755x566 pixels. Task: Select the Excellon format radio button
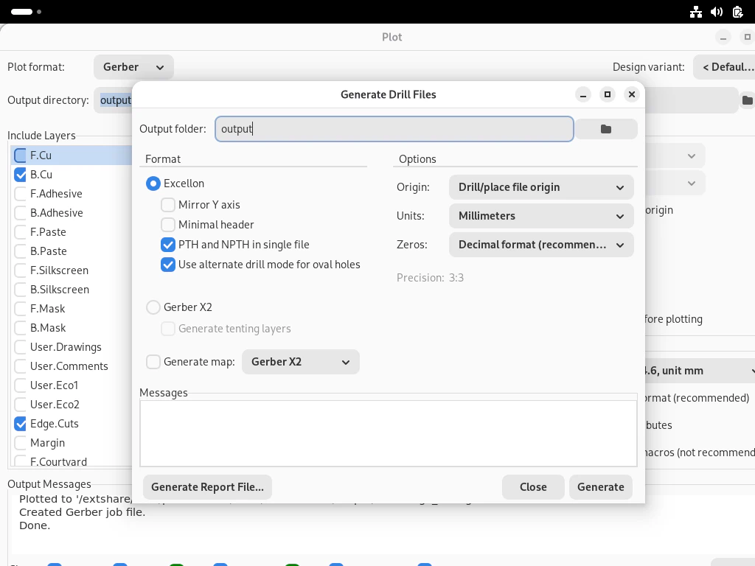(x=153, y=184)
